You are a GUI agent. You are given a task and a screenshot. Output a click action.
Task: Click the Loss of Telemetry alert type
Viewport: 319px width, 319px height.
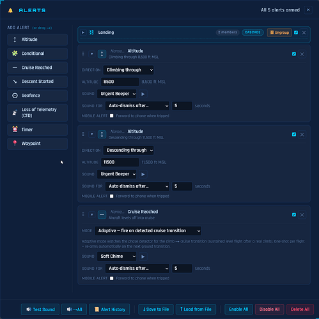click(37, 112)
